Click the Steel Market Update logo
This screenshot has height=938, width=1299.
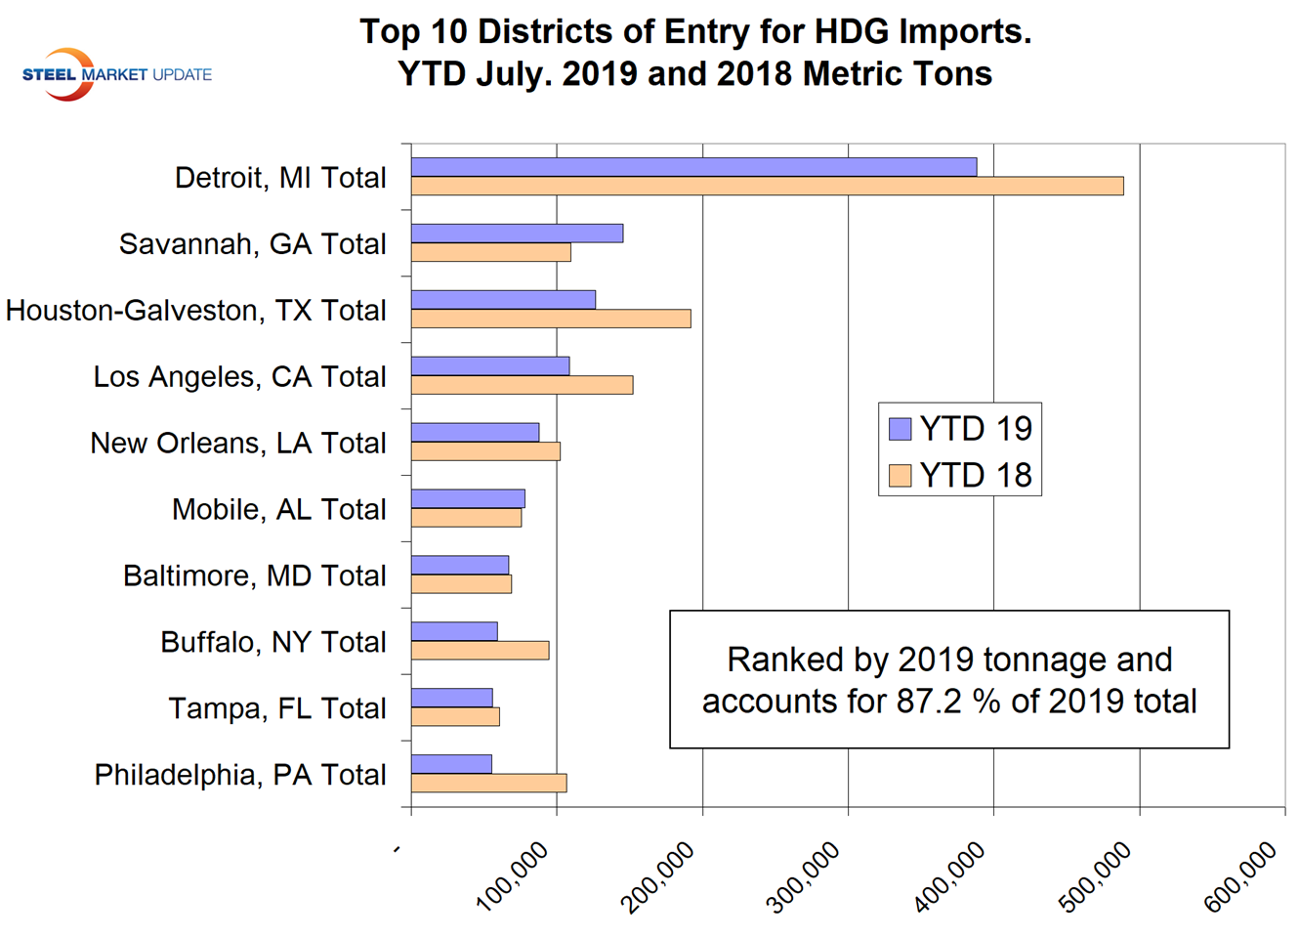click(x=115, y=74)
